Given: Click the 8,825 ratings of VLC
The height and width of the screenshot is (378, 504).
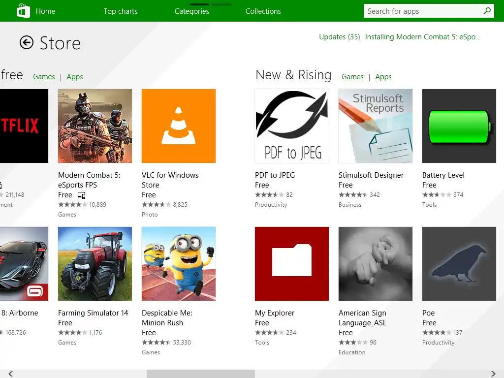Looking at the screenshot, I should [x=180, y=205].
